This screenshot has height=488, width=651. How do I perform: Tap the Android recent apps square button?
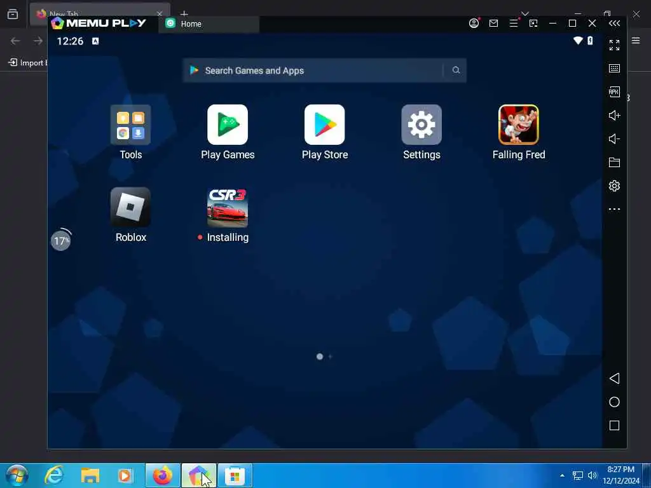click(x=614, y=425)
